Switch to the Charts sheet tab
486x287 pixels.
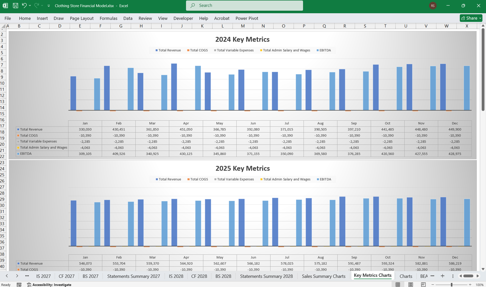[406, 276]
